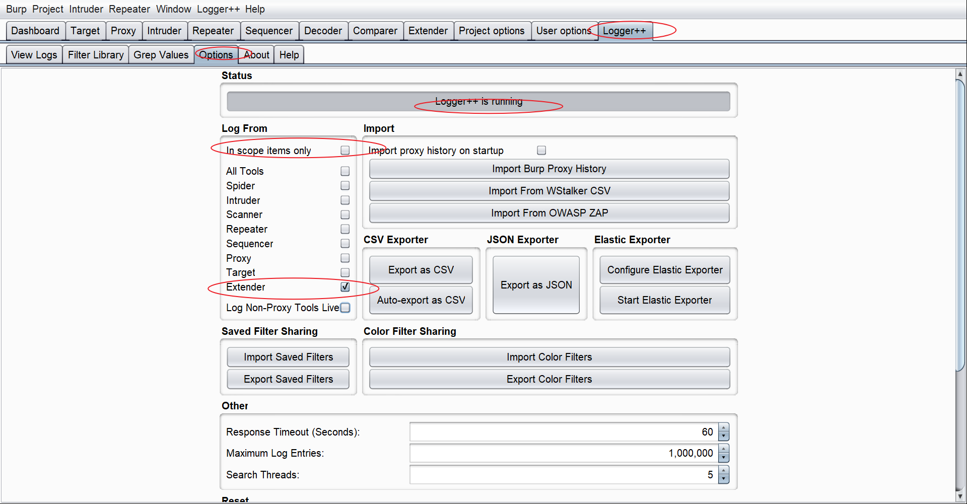The width and height of the screenshot is (967, 504).
Task: Decrease Maximum Log Entries with down arrow
Action: pos(724,458)
